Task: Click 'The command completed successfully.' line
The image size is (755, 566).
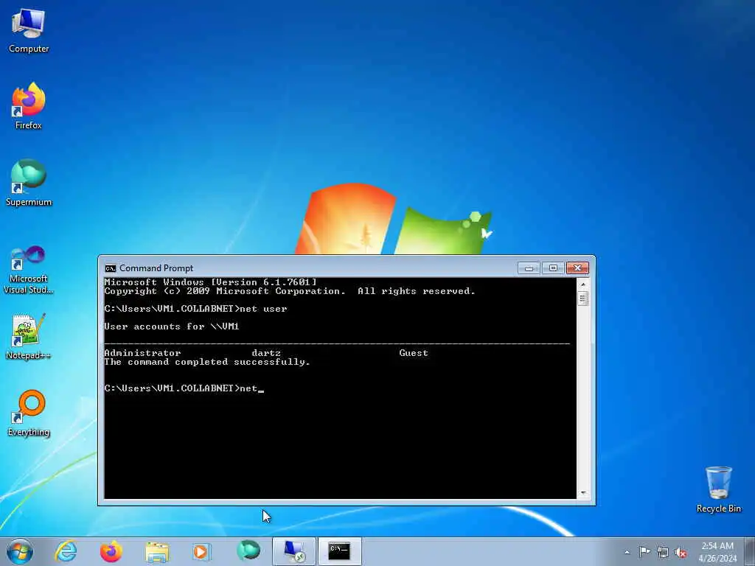Action: (x=207, y=362)
